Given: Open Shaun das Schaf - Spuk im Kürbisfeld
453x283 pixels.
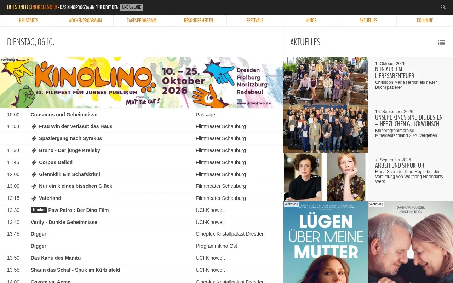Looking at the screenshot, I should click(75, 270).
